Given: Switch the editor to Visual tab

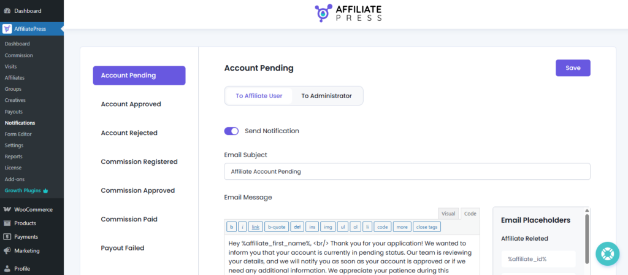Looking at the screenshot, I should [x=448, y=214].
